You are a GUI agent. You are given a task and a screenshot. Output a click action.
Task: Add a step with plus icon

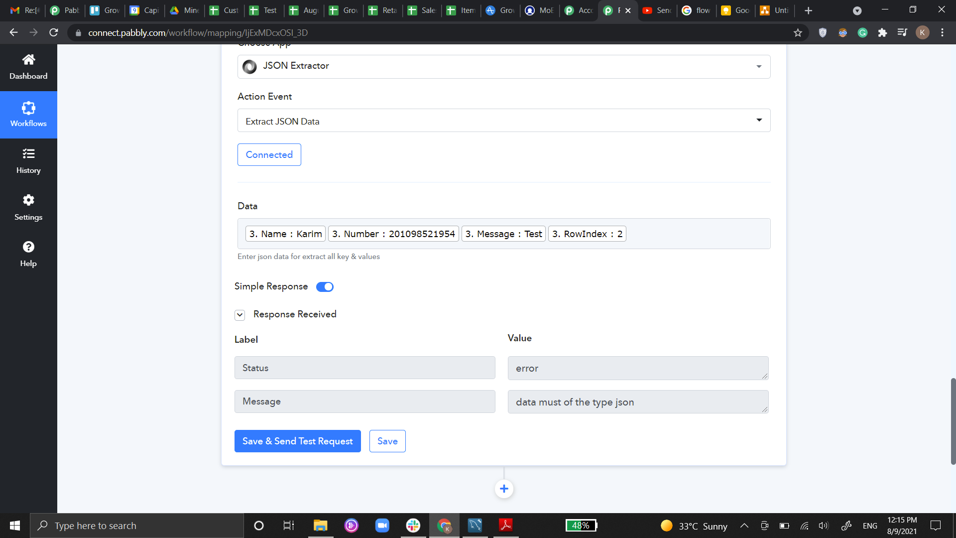click(504, 489)
